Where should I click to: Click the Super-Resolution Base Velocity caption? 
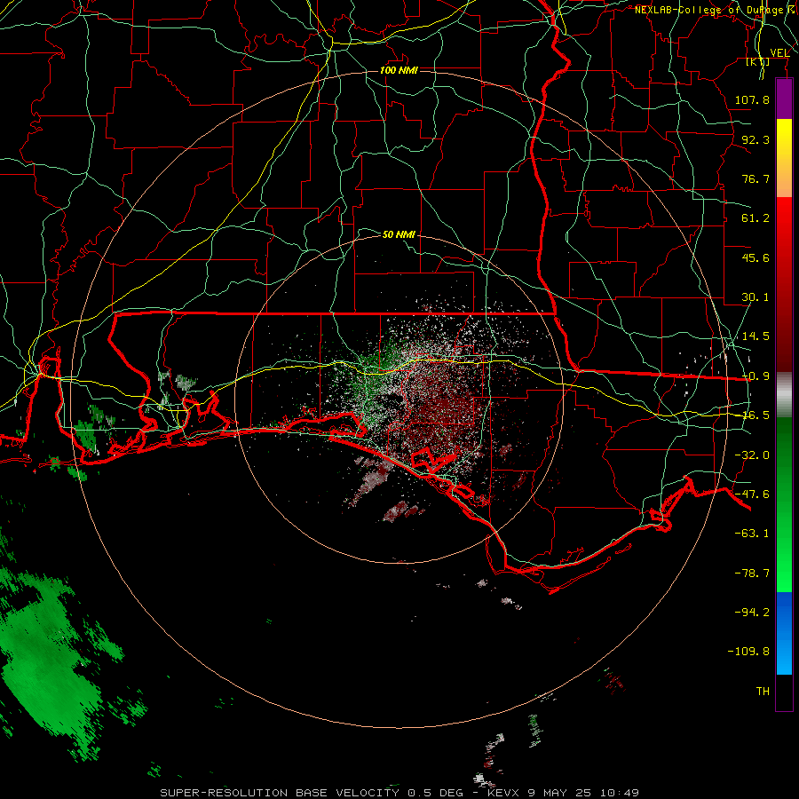click(x=399, y=793)
